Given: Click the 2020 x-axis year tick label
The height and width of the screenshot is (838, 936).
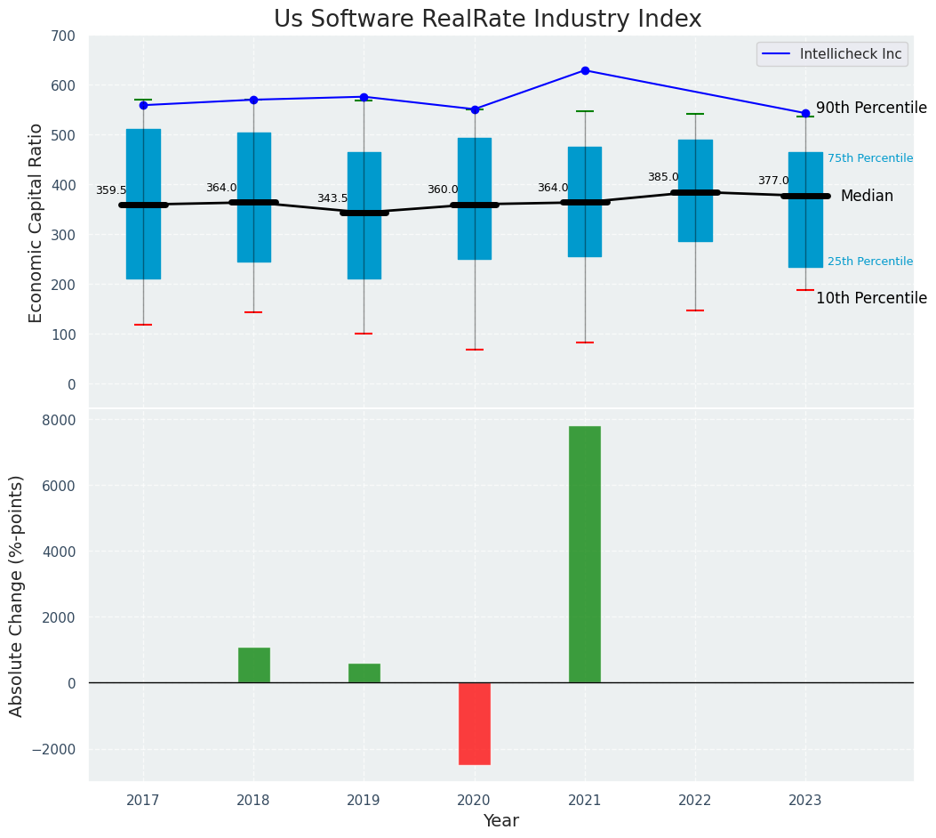Looking at the screenshot, I should 475,801.
